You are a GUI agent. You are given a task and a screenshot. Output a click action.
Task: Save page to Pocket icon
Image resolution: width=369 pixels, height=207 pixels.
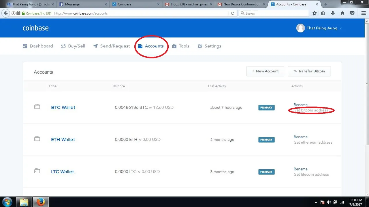click(352, 13)
